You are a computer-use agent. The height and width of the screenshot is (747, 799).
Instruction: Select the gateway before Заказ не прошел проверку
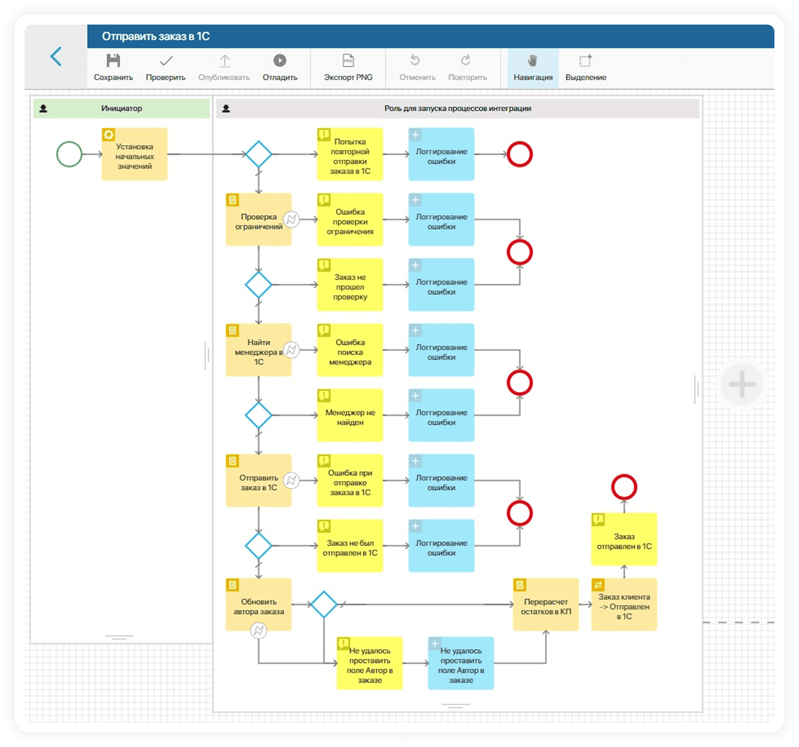pyautogui.click(x=258, y=285)
